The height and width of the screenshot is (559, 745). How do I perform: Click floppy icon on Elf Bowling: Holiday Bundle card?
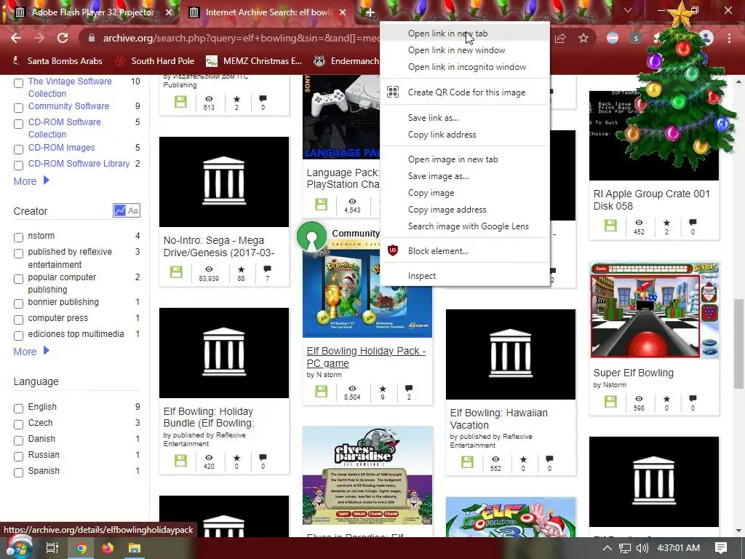180,461
